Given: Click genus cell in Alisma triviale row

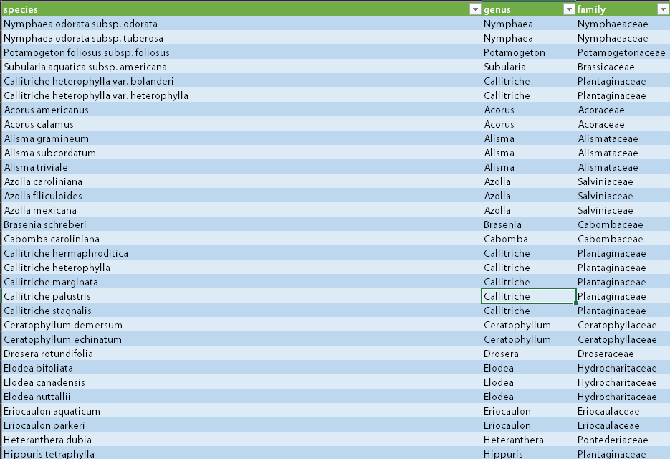Looking at the screenshot, I should point(529,167).
